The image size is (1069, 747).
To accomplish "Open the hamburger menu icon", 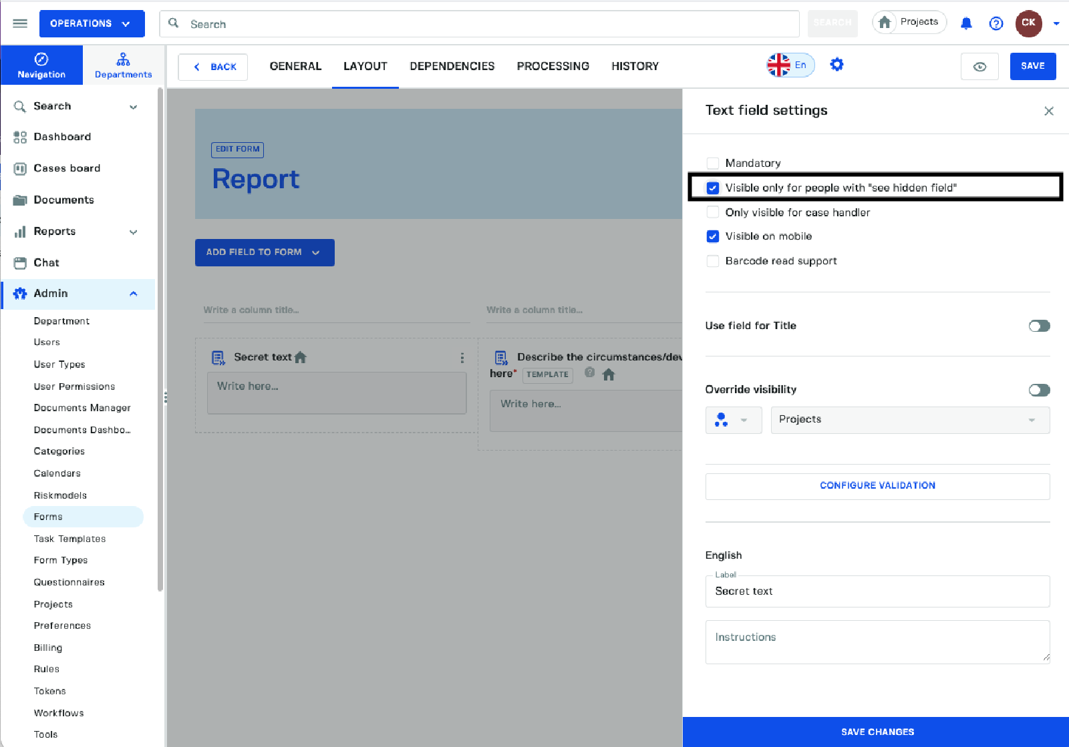I will [20, 23].
